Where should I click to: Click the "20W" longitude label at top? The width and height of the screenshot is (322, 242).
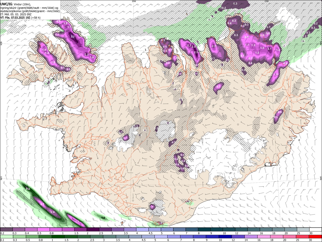pos(134,1)
